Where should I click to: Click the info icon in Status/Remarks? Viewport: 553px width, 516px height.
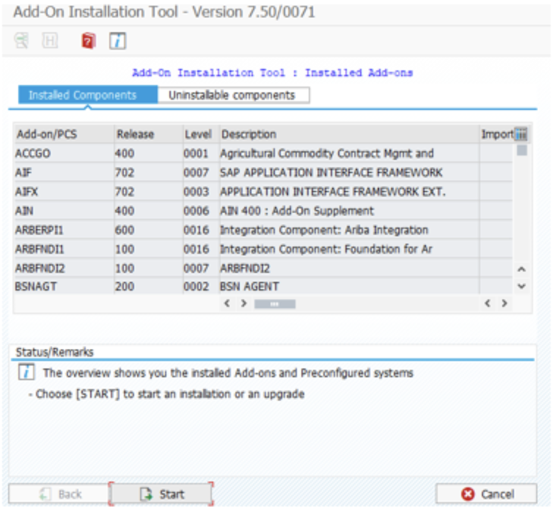point(26,372)
